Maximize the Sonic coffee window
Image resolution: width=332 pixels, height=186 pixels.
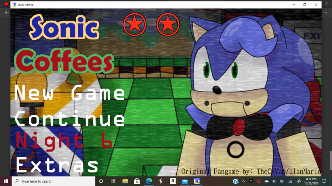305,5
